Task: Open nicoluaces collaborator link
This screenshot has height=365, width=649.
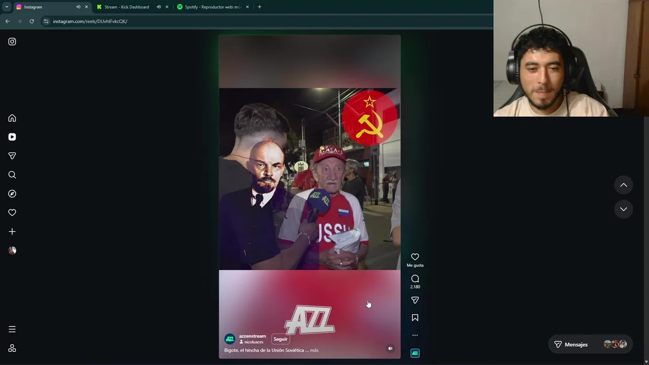Action: point(254,342)
